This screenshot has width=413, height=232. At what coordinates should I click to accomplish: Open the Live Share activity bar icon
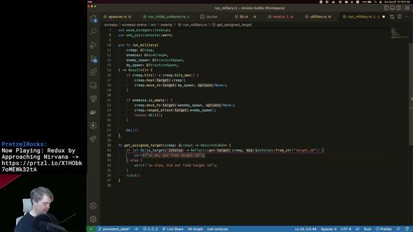point(93,139)
